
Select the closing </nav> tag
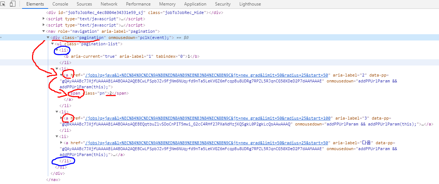point(53,180)
